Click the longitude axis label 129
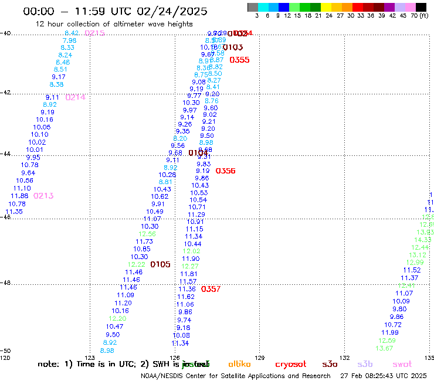 pyautogui.click(x=260, y=358)
